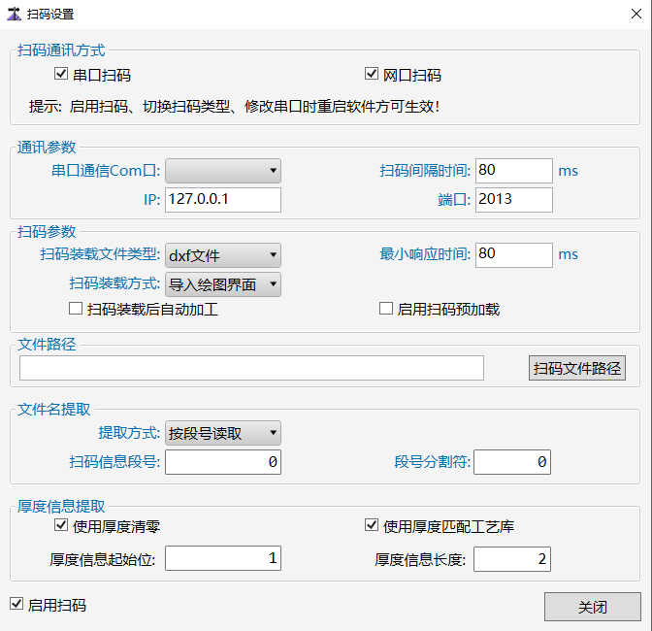Viewport: 652px width, 631px height.
Task: Toggle the 串口扫码 checkbox
Action: tap(61, 74)
